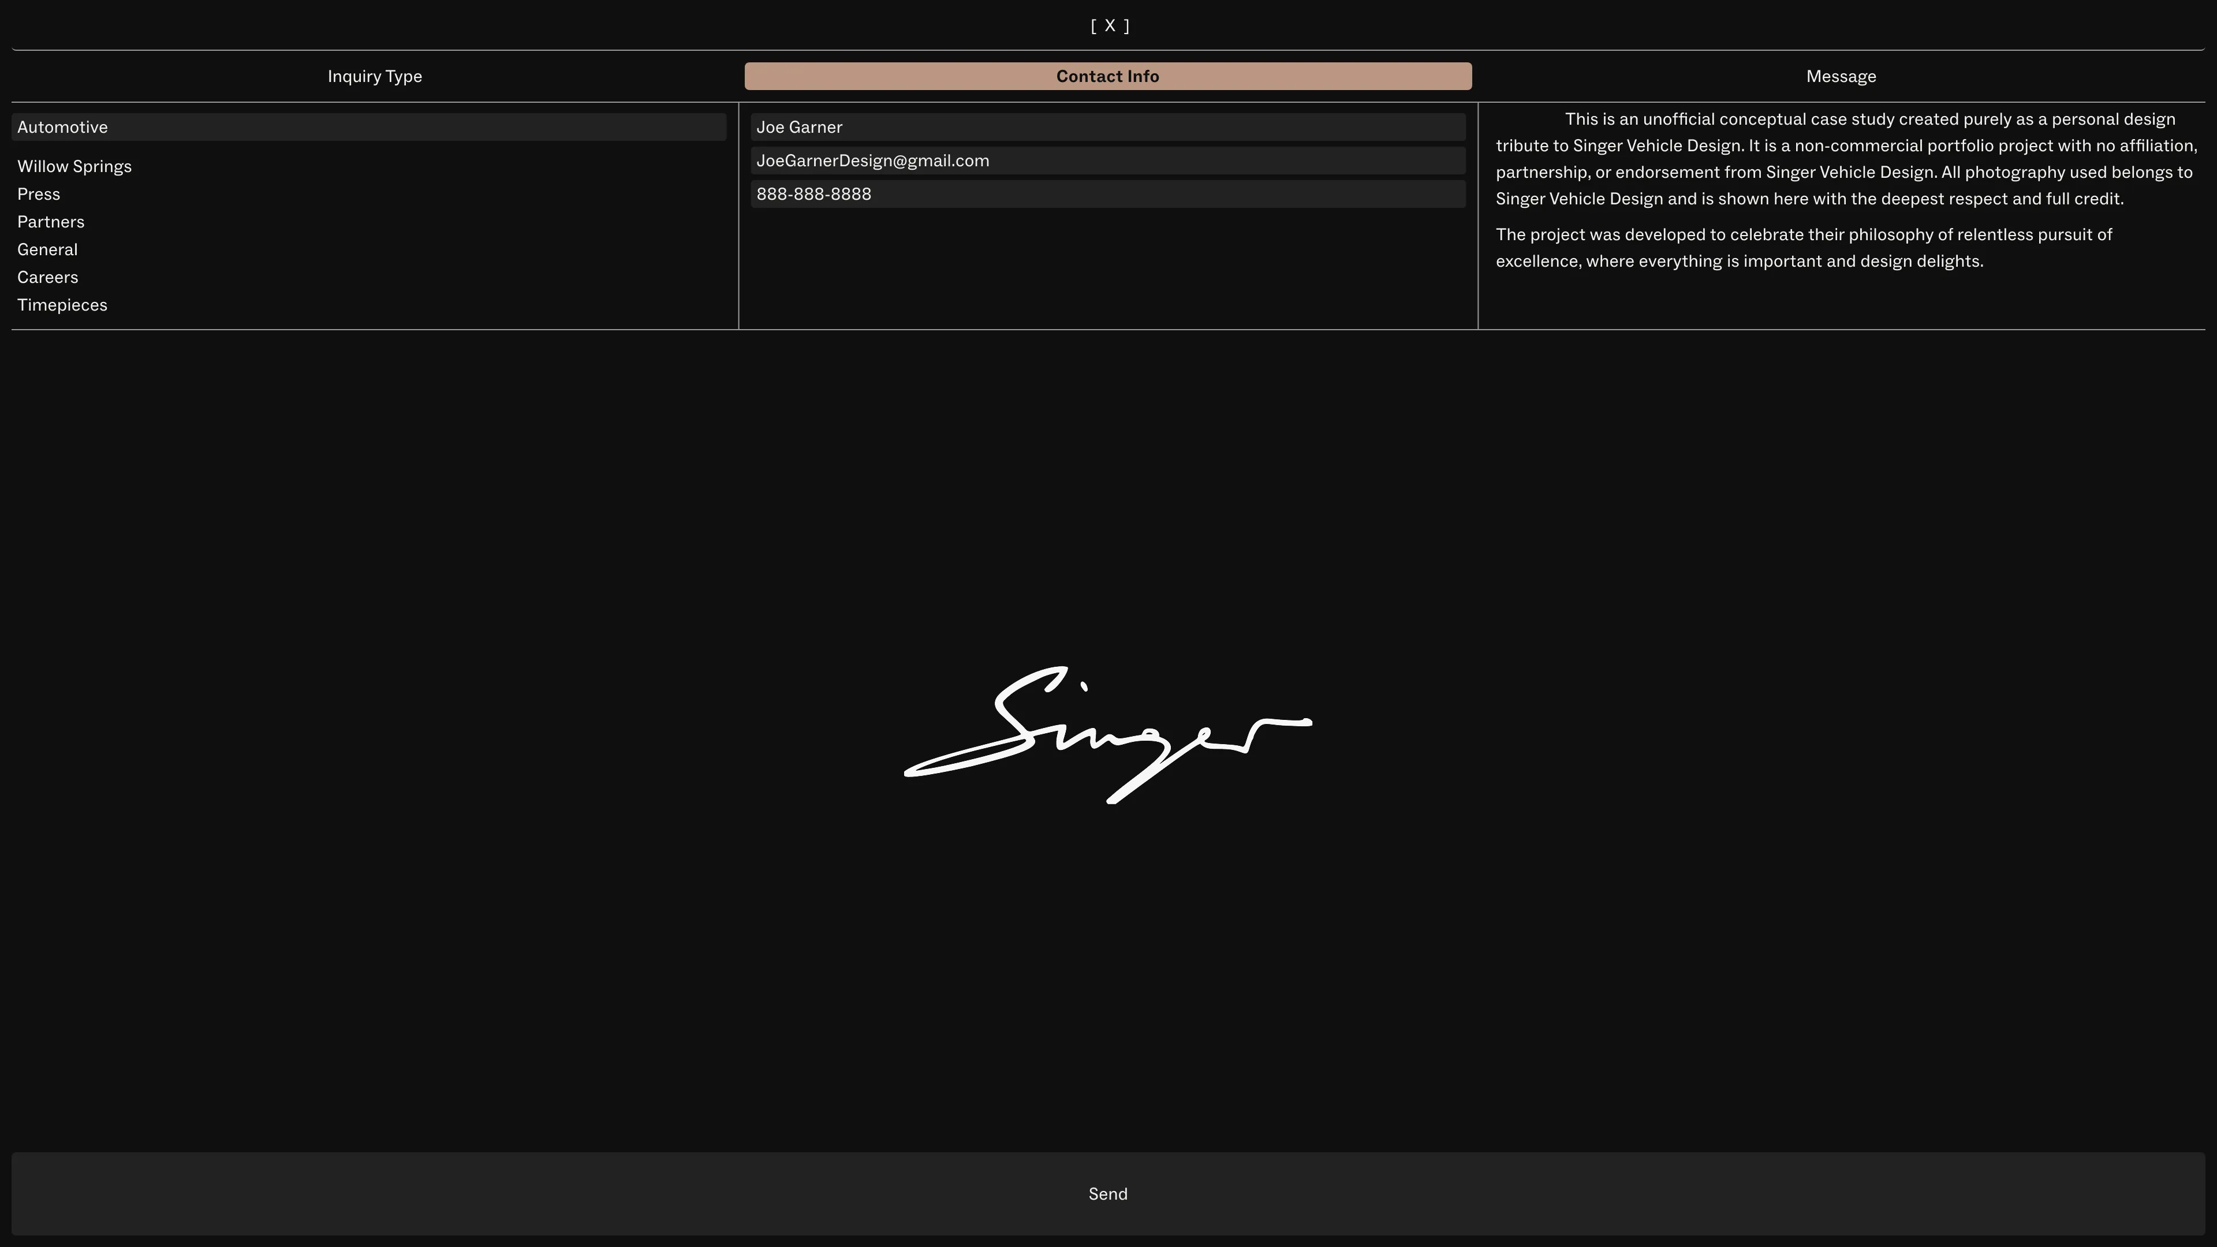This screenshot has height=1247, width=2217.
Task: Select Careers from inquiry list
Action: [x=47, y=277]
